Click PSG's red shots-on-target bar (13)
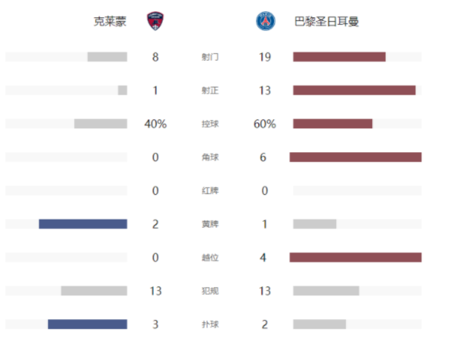The height and width of the screenshot is (345, 457). (354, 90)
